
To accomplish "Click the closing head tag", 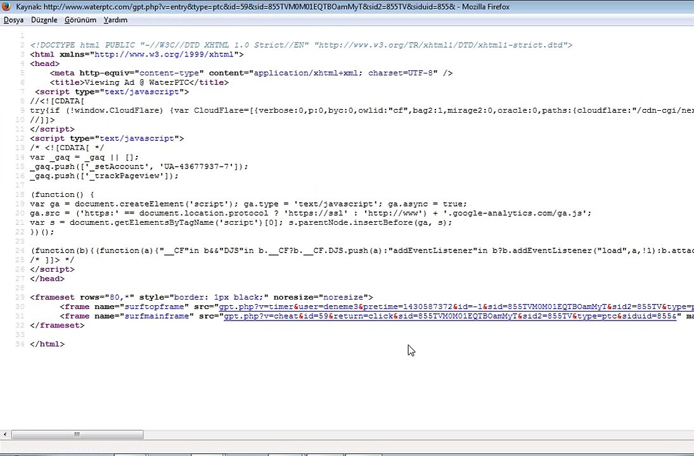I will pyautogui.click(x=48, y=279).
